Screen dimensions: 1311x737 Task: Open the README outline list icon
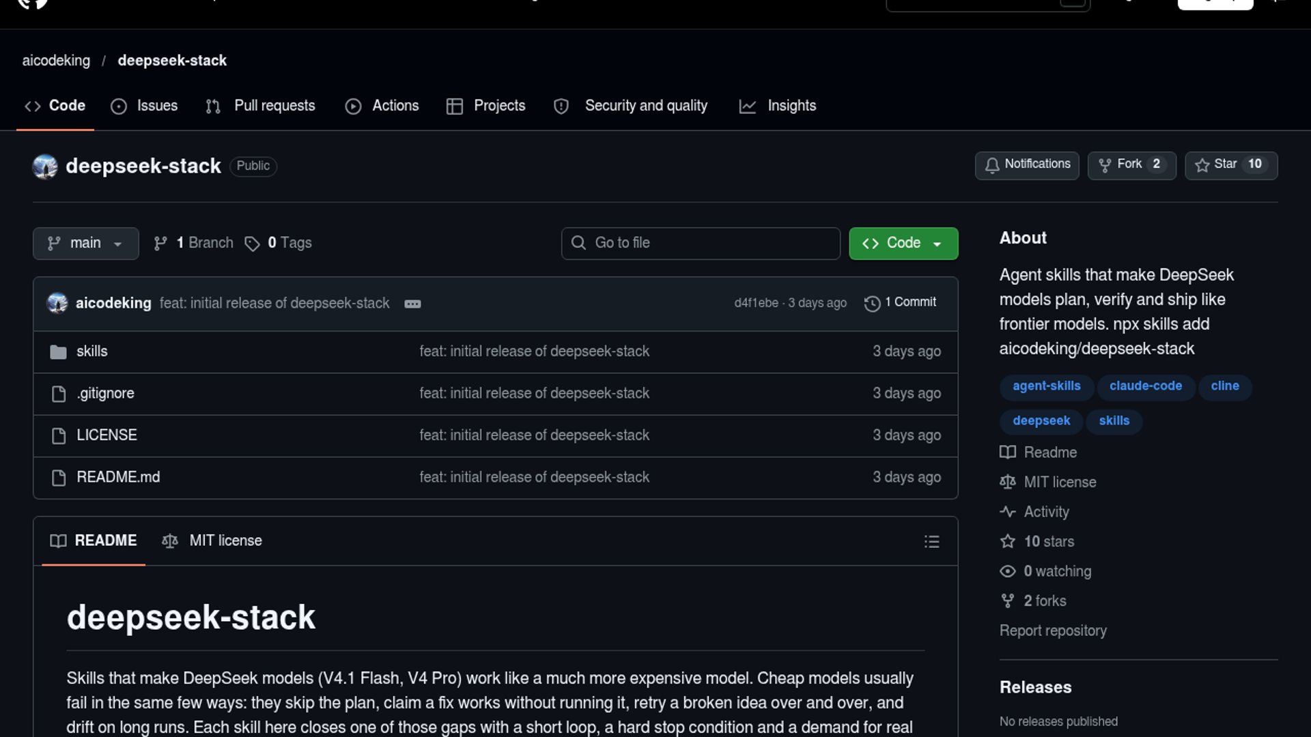click(931, 542)
